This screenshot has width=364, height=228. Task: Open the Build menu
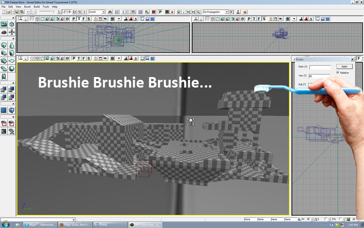click(37, 7)
